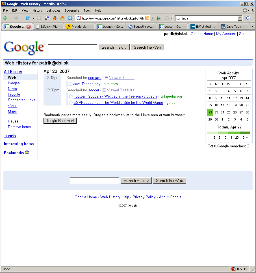Switch to the Buggati Vey... tab

(x=141, y=27)
